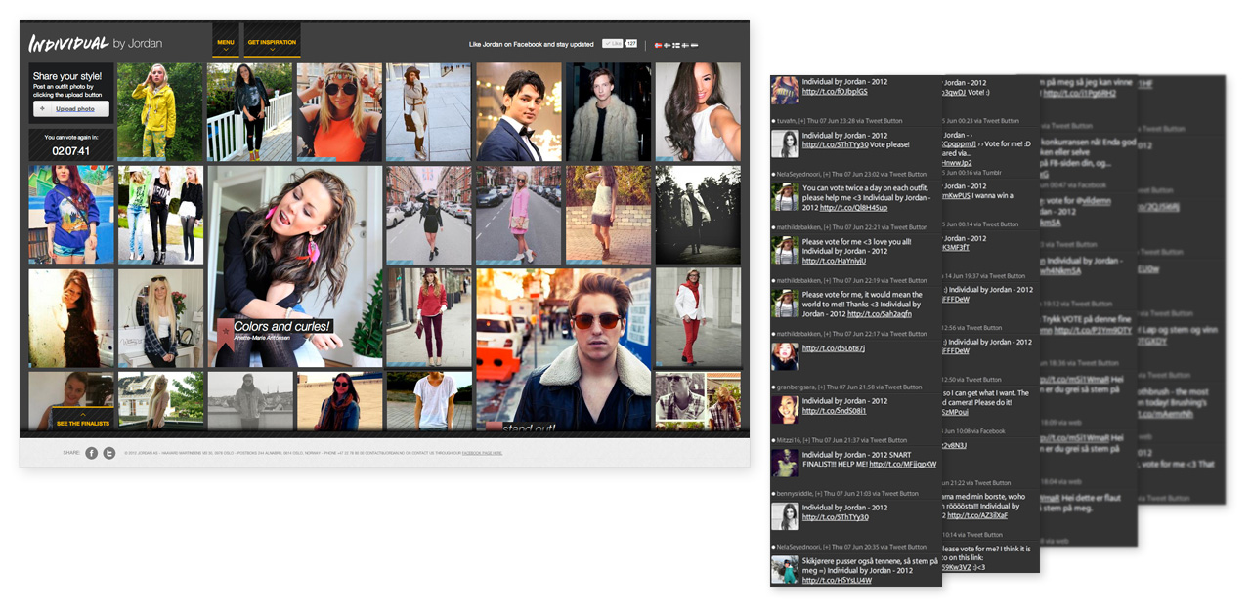Screen dimensions: 1251x611
Task: Click the Facebook Like button
Action: (x=613, y=44)
